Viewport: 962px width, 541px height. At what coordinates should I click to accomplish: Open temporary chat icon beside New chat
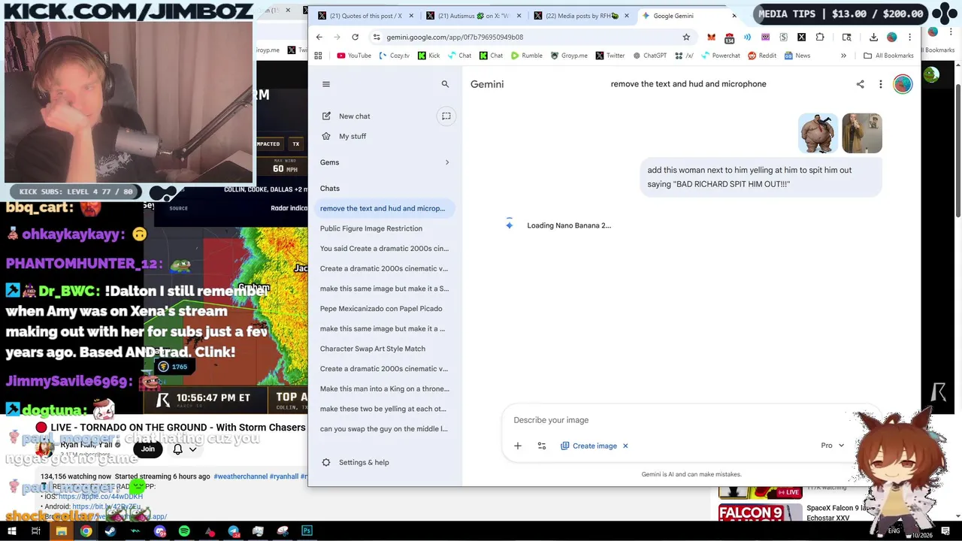point(446,116)
